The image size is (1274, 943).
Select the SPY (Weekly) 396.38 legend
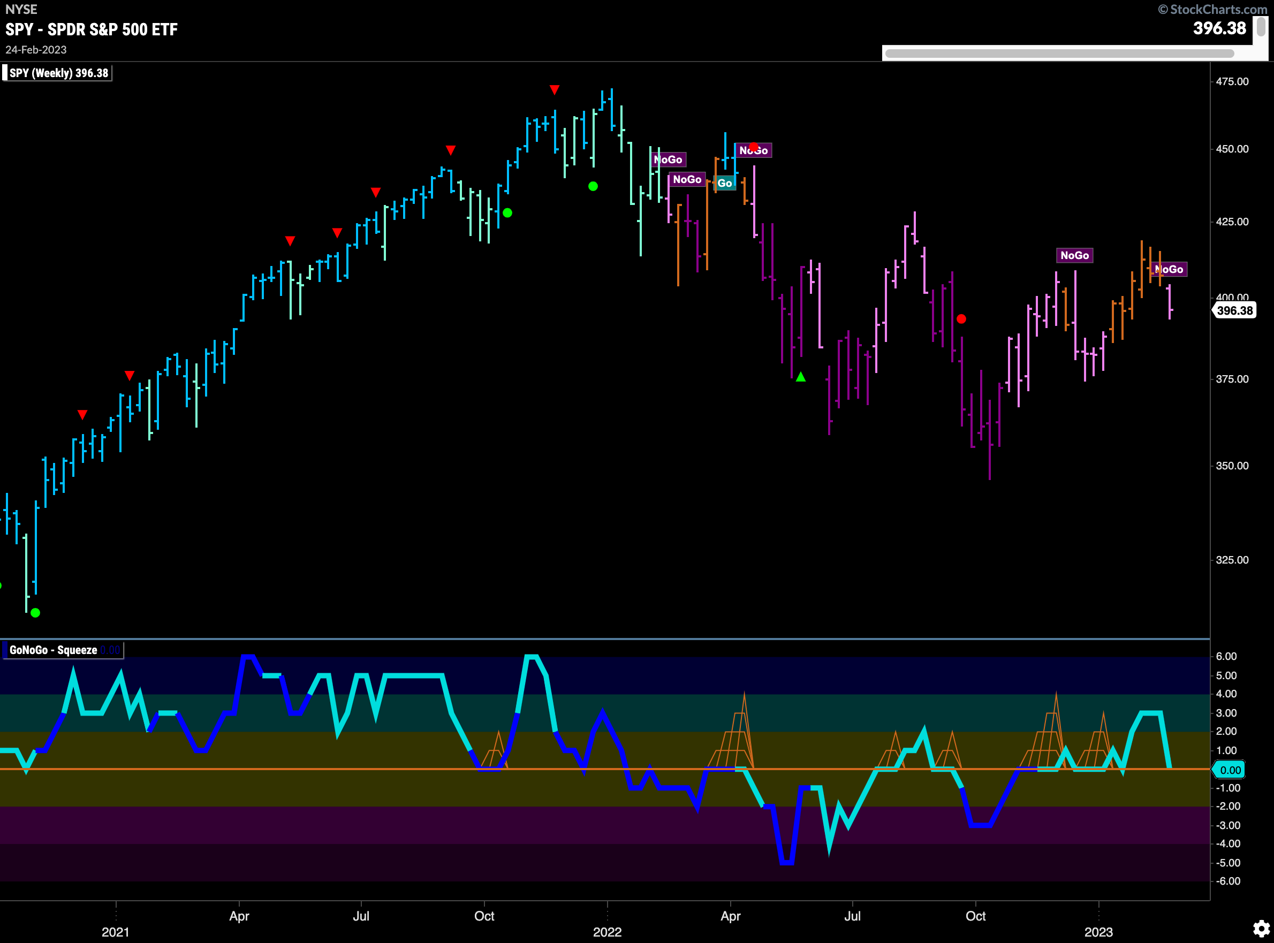(x=57, y=73)
